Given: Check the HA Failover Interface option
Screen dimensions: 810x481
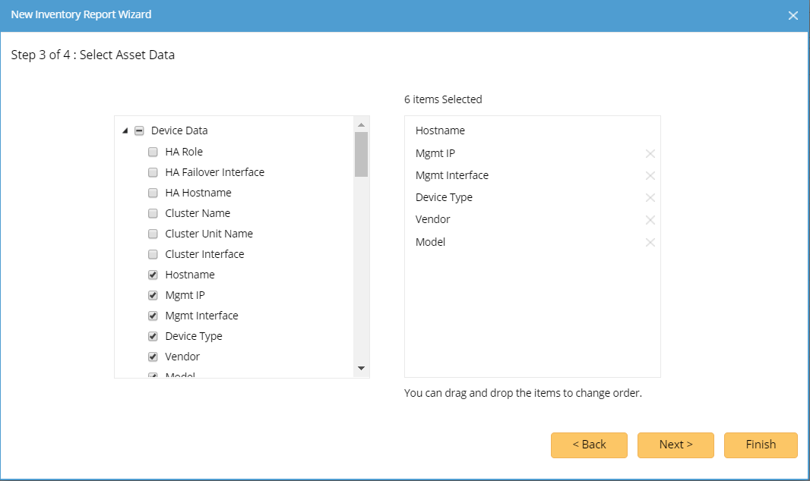Looking at the screenshot, I should pyautogui.click(x=153, y=172).
